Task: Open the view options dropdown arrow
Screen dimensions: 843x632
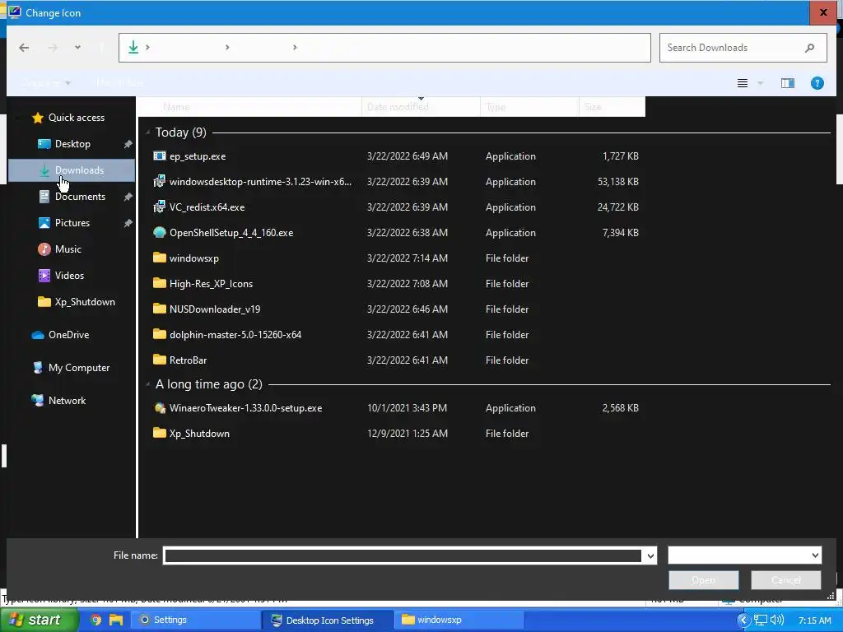Action: pos(760,83)
